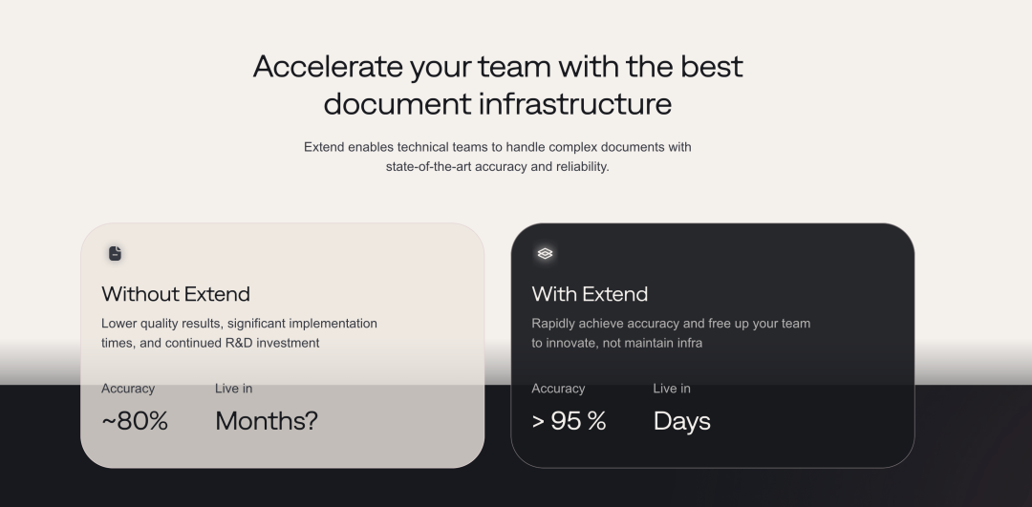The image size is (1032, 507).
Task: Click 'to innovate, not maintain infra' line
Action: (616, 343)
